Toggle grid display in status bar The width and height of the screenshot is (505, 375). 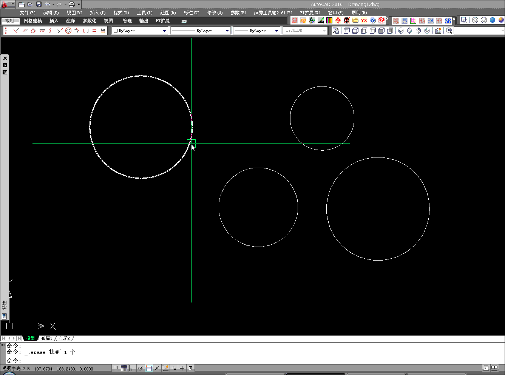tap(124, 368)
